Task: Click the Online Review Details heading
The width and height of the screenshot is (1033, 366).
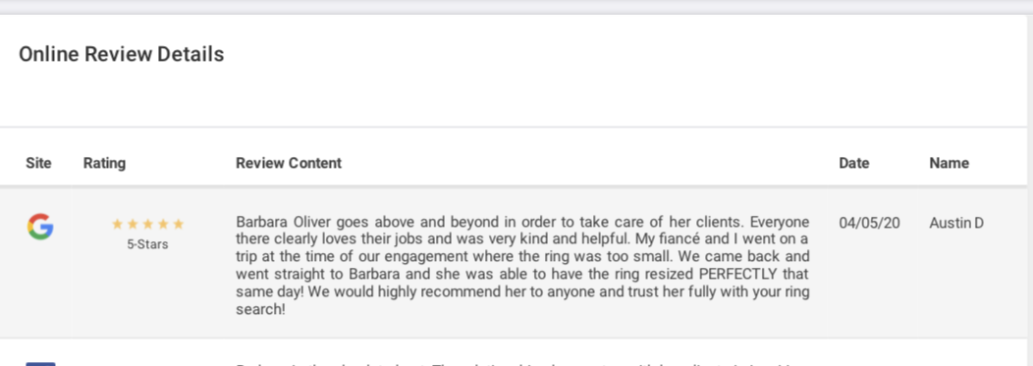Action: 121,54
